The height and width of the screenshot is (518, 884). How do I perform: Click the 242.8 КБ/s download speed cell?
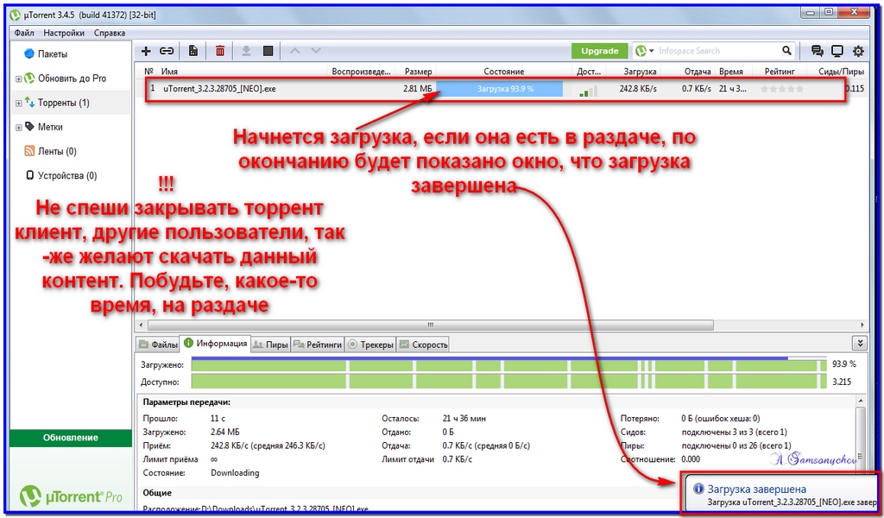(638, 89)
